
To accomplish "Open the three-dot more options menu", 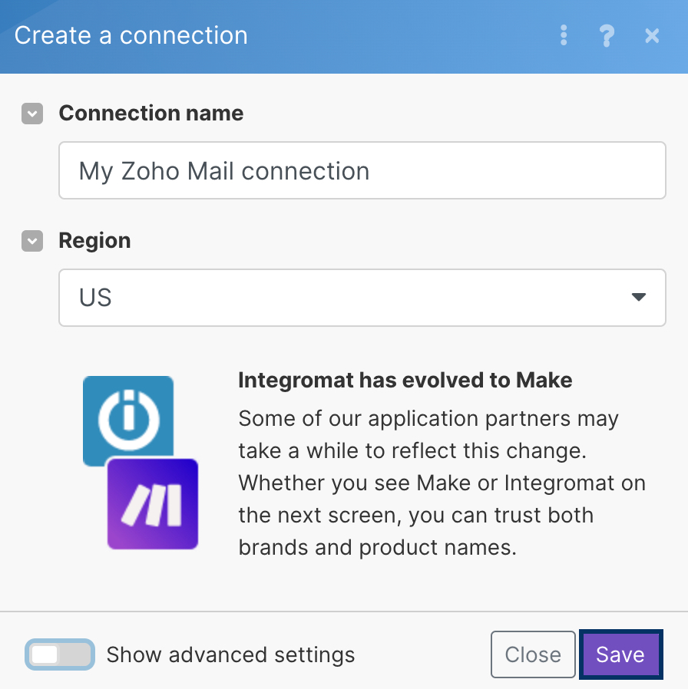I will [564, 35].
